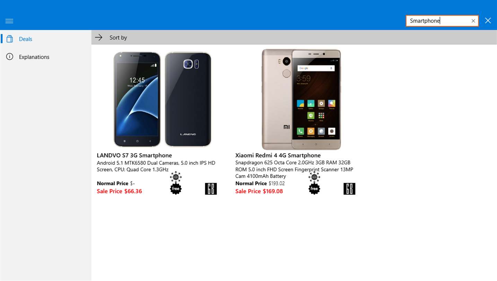497x281 pixels.
Task: Click LANDVO free worldwide shipping badge
Action: pyautogui.click(x=176, y=183)
